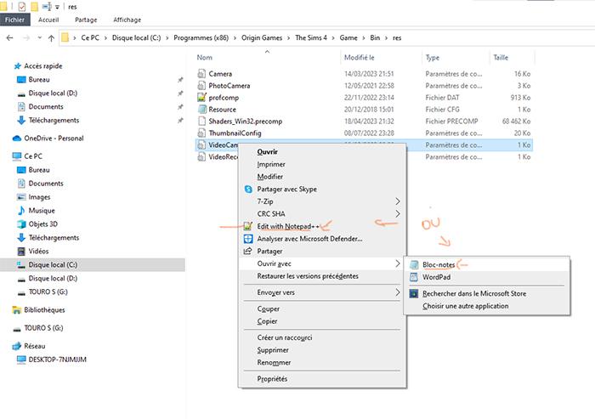Viewport: 595px width, 419px height.
Task: Choose Modifier in context menu
Action: pyautogui.click(x=269, y=177)
